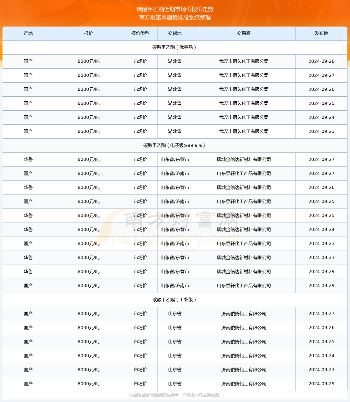This screenshot has width=350, height=402.
Task: Select the section heading 碳酸甲乙酯（优等品）
Action: 175,47
